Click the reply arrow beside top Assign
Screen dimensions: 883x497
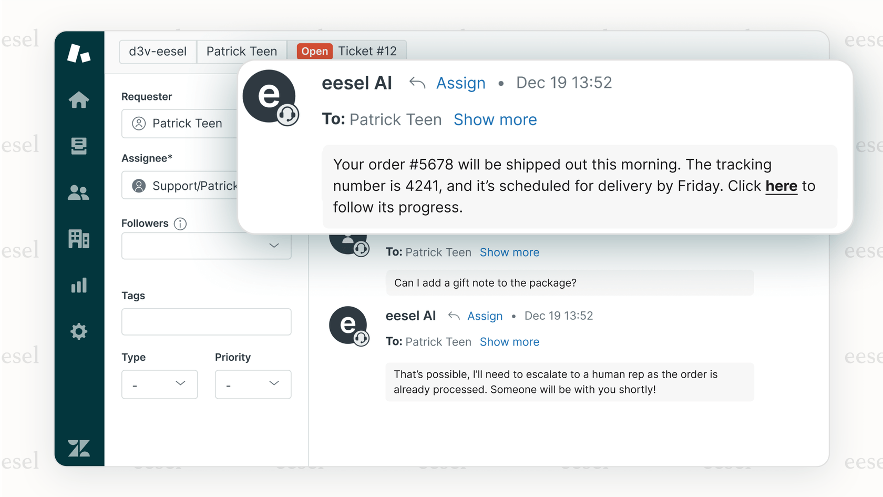coord(417,83)
